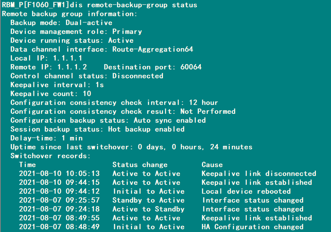Image resolution: width=331 pixels, height=232 pixels.
Task: Click the 'Device running status: Active' line
Action: 72,41
